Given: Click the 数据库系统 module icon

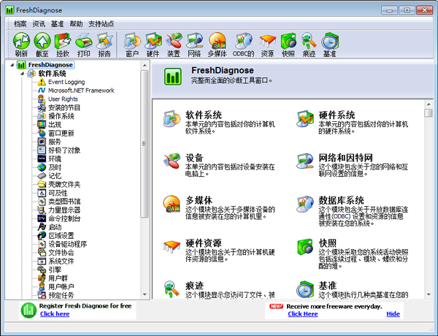Looking at the screenshot, I should pos(304,204).
